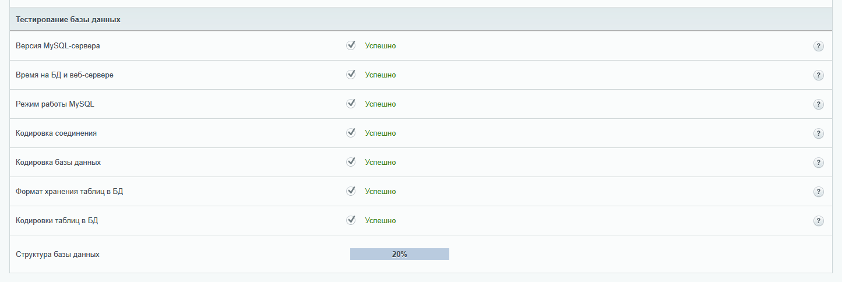Click checkmark for DB and web server time
Screen dimensions: 842x282
351,75
